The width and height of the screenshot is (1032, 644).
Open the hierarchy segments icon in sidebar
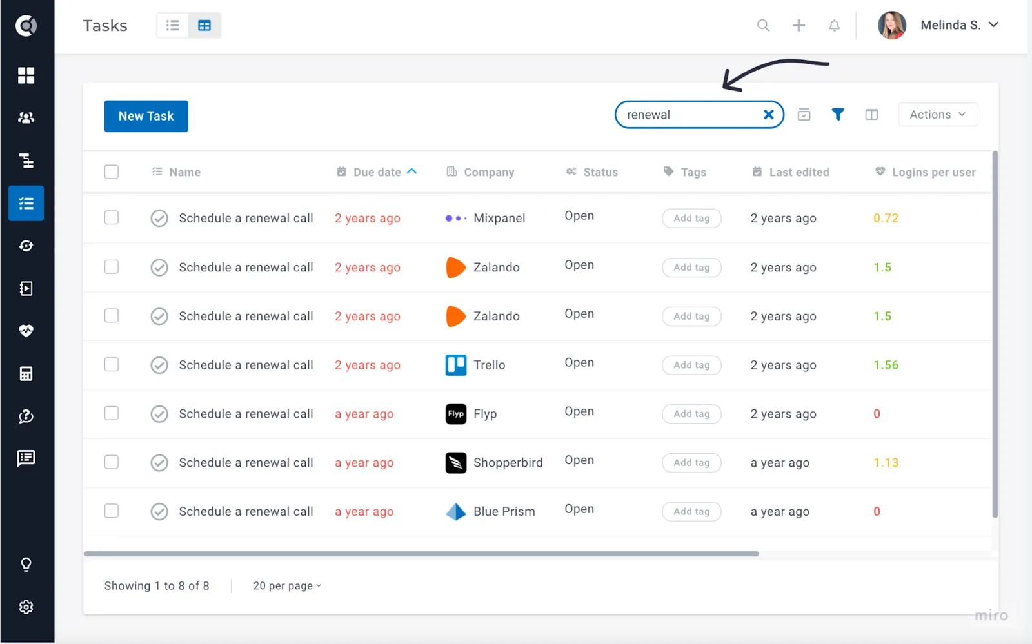pos(26,161)
